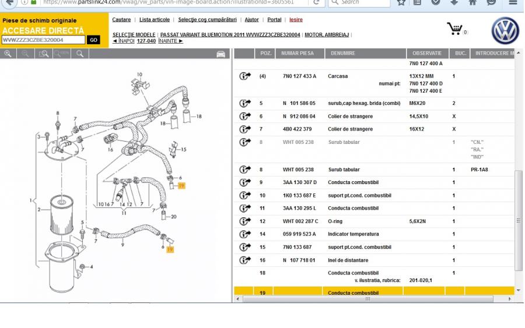The height and width of the screenshot is (328, 525).
Task: Click the Volkswagen logo
Action: (x=505, y=31)
